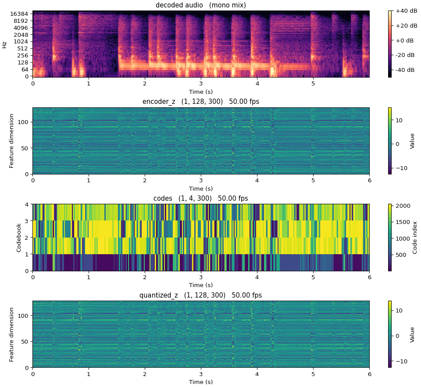The width and height of the screenshot is (421, 387).
Task: Click 'Feature dimension' label of encoder_z plot
Action: (11, 141)
